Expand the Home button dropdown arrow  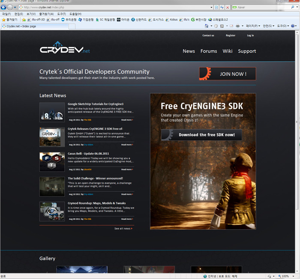pos(211,26)
